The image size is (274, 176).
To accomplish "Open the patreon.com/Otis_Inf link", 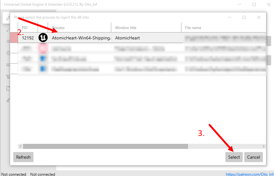I will 249,174.
